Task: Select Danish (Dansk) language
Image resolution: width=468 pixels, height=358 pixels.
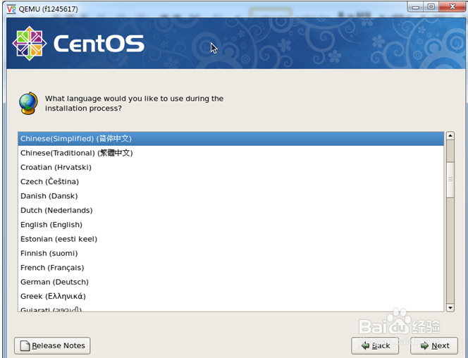Action: 230,196
